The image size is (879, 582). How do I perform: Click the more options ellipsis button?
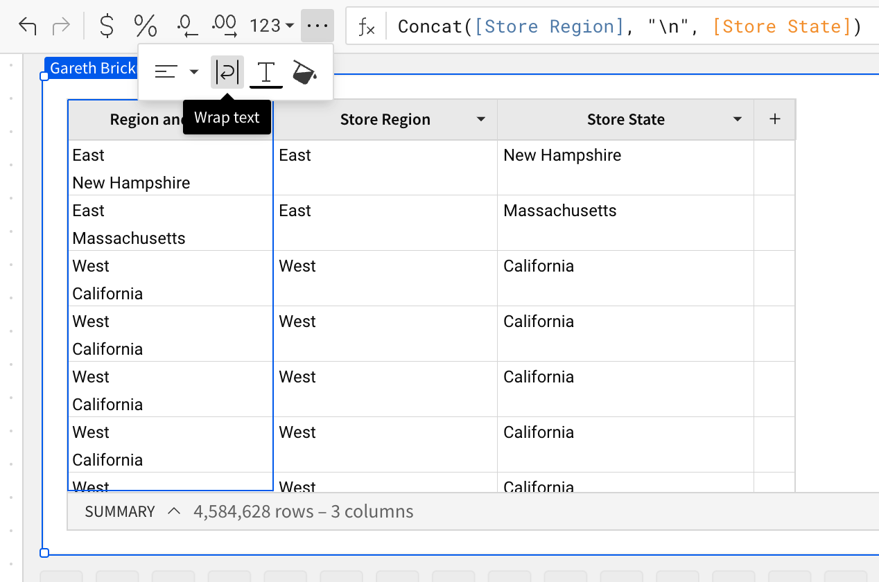coord(317,26)
